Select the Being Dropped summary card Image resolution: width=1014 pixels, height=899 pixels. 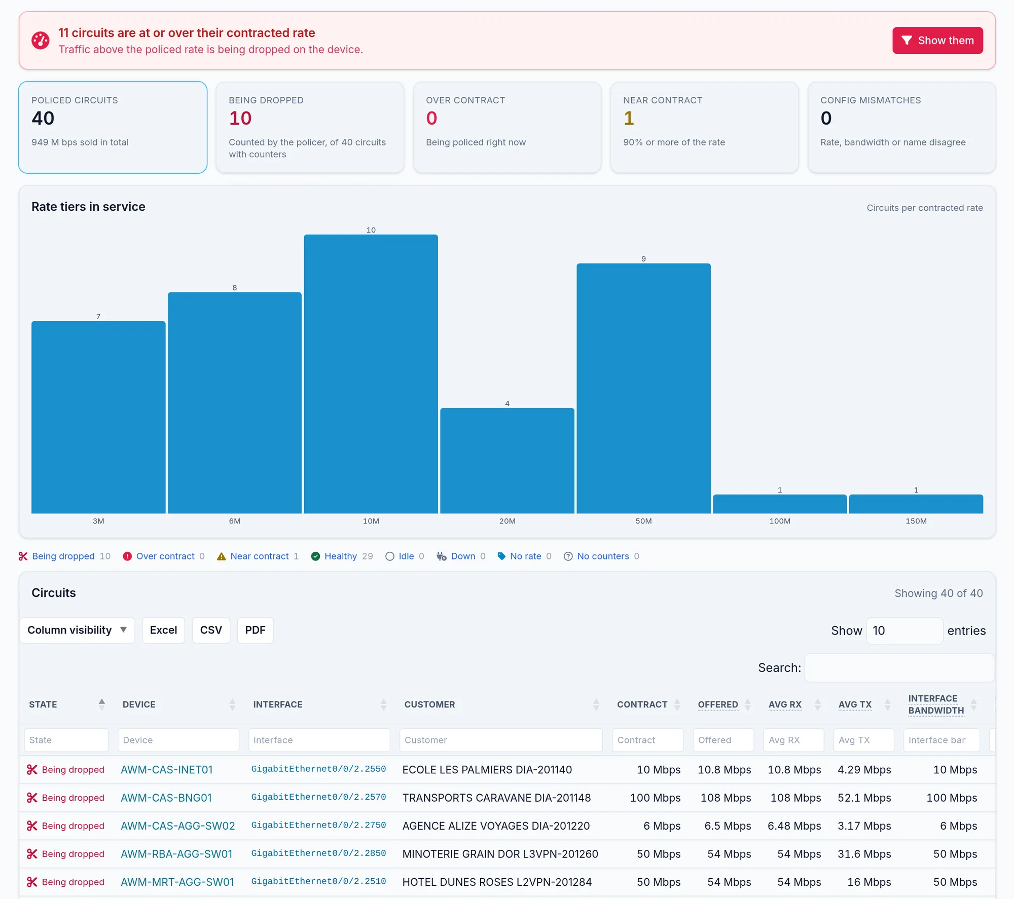[310, 127]
